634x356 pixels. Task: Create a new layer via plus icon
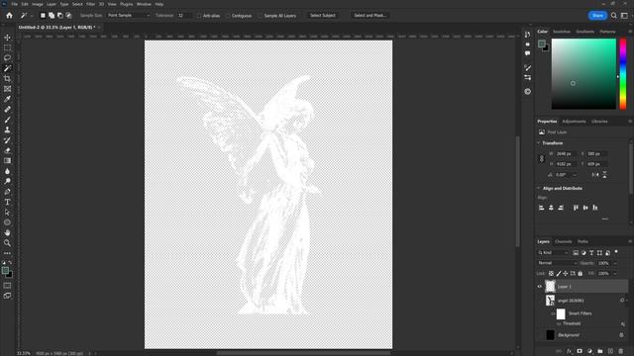[x=610, y=351]
